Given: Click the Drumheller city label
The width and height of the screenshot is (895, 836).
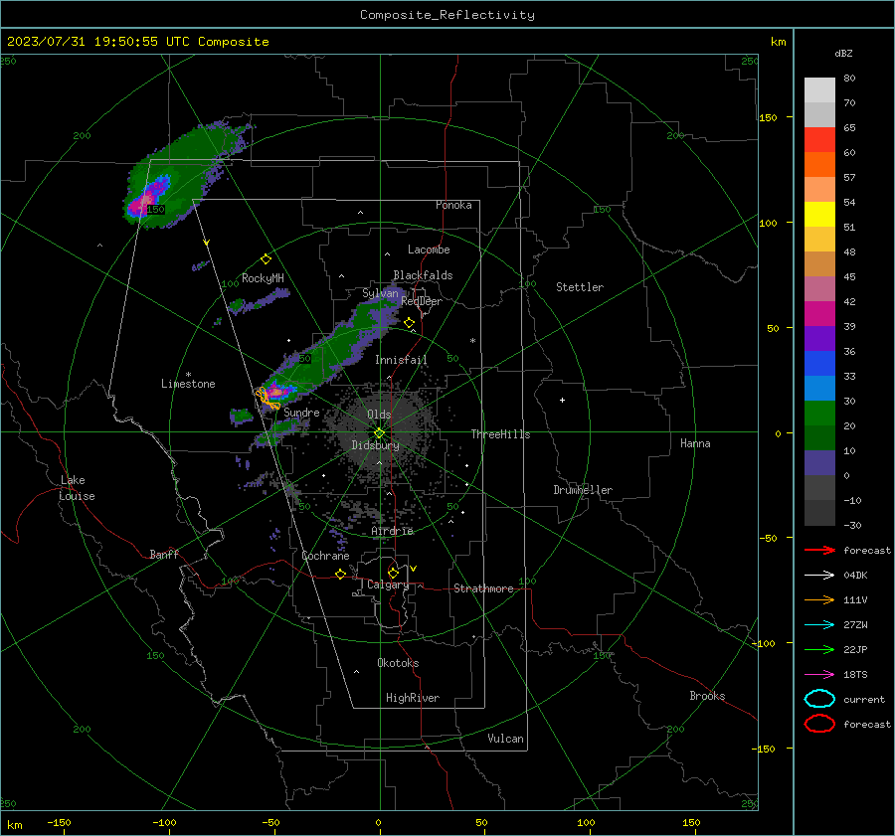Looking at the screenshot, I should point(583,490).
